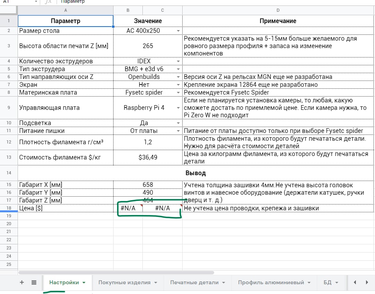Select row 18 header
This screenshot has width=375, height=294.
[9, 208]
